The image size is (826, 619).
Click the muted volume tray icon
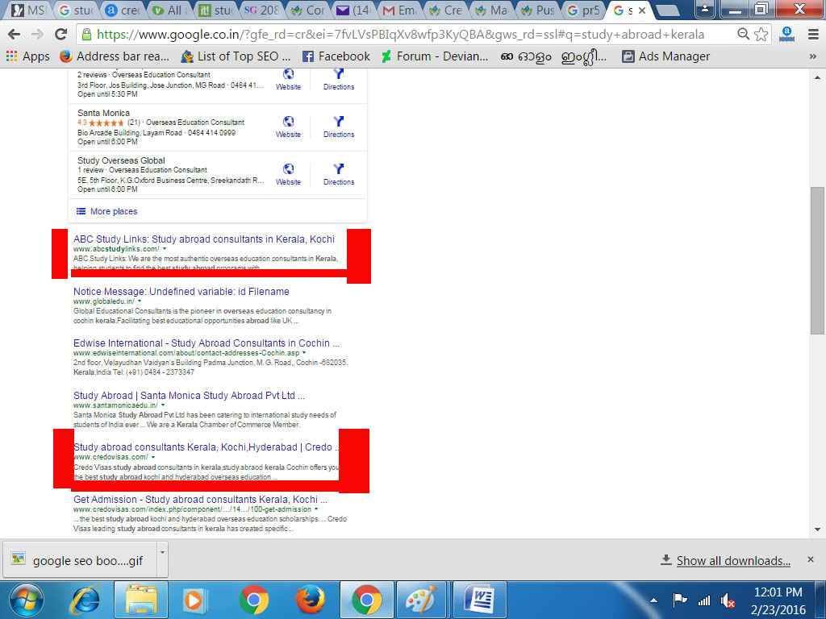coord(728,600)
